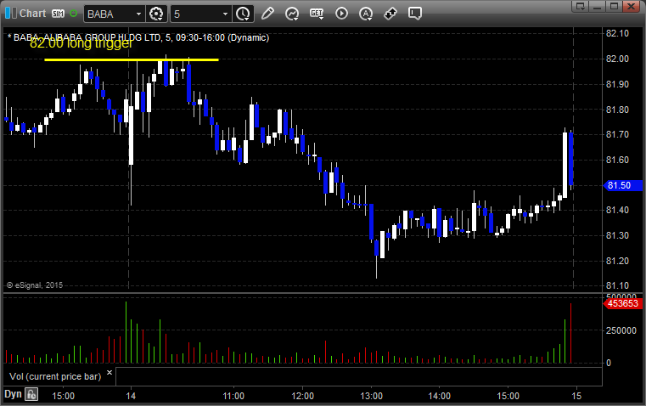This screenshot has width=646, height=406.
Task: Open the chart comment bubble icon
Action: click(415, 14)
